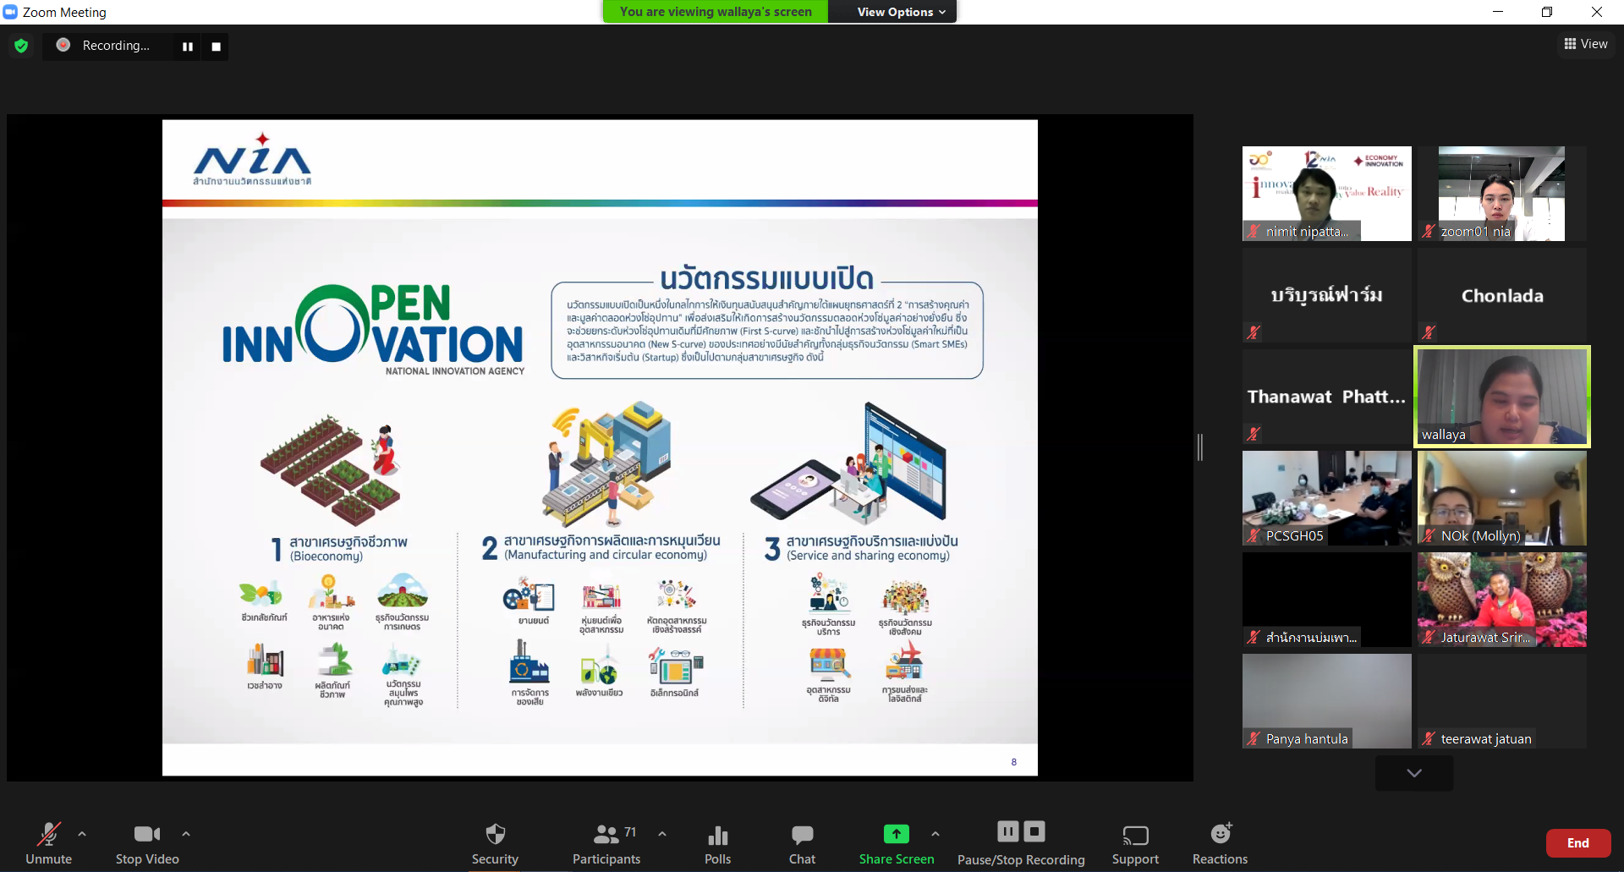Select the teerawat jatuan participant tile

click(x=1501, y=701)
